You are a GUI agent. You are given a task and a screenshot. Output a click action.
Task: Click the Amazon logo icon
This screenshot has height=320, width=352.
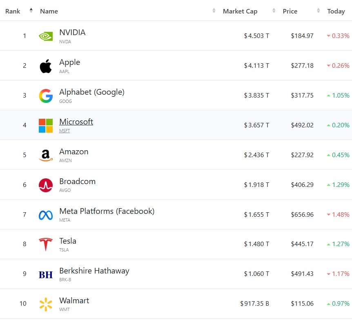coord(46,155)
